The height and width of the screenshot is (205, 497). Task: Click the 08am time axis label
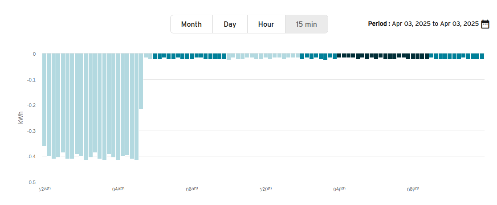point(192,189)
